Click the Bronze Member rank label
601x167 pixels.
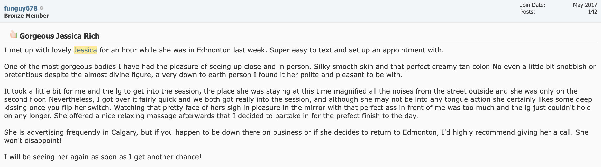point(26,16)
